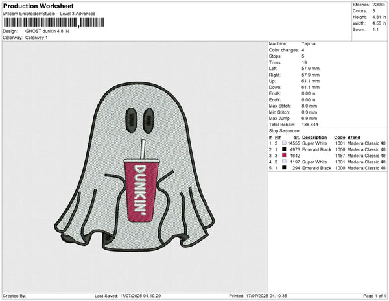
Task: Click the N# column header
Action: [277, 138]
